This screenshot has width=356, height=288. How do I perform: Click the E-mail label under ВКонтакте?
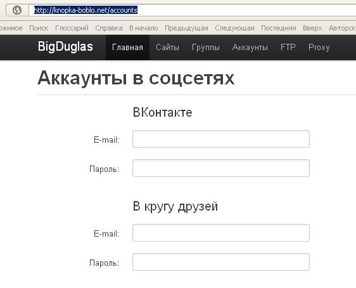click(x=106, y=140)
